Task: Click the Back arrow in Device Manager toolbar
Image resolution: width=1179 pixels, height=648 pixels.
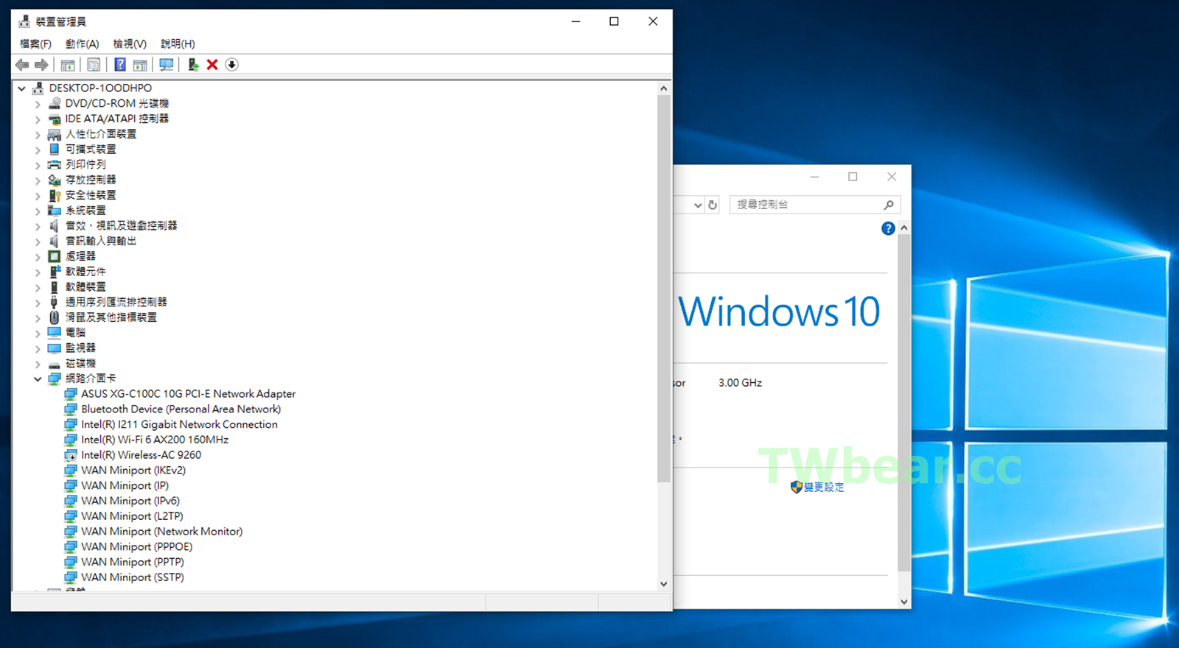Action: tap(22, 65)
